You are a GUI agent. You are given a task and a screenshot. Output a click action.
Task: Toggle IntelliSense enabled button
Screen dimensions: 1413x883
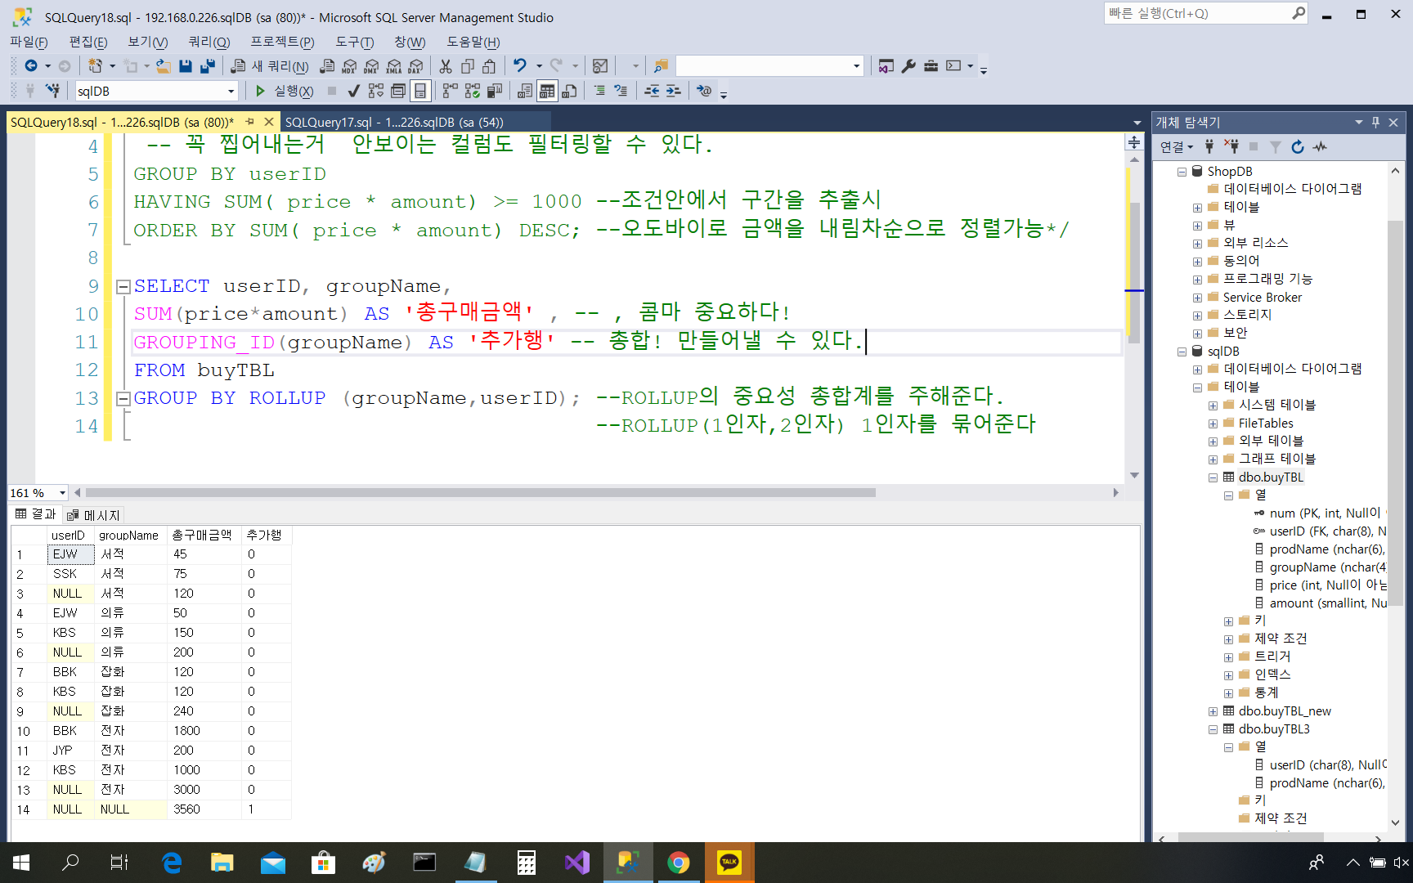coord(420,91)
